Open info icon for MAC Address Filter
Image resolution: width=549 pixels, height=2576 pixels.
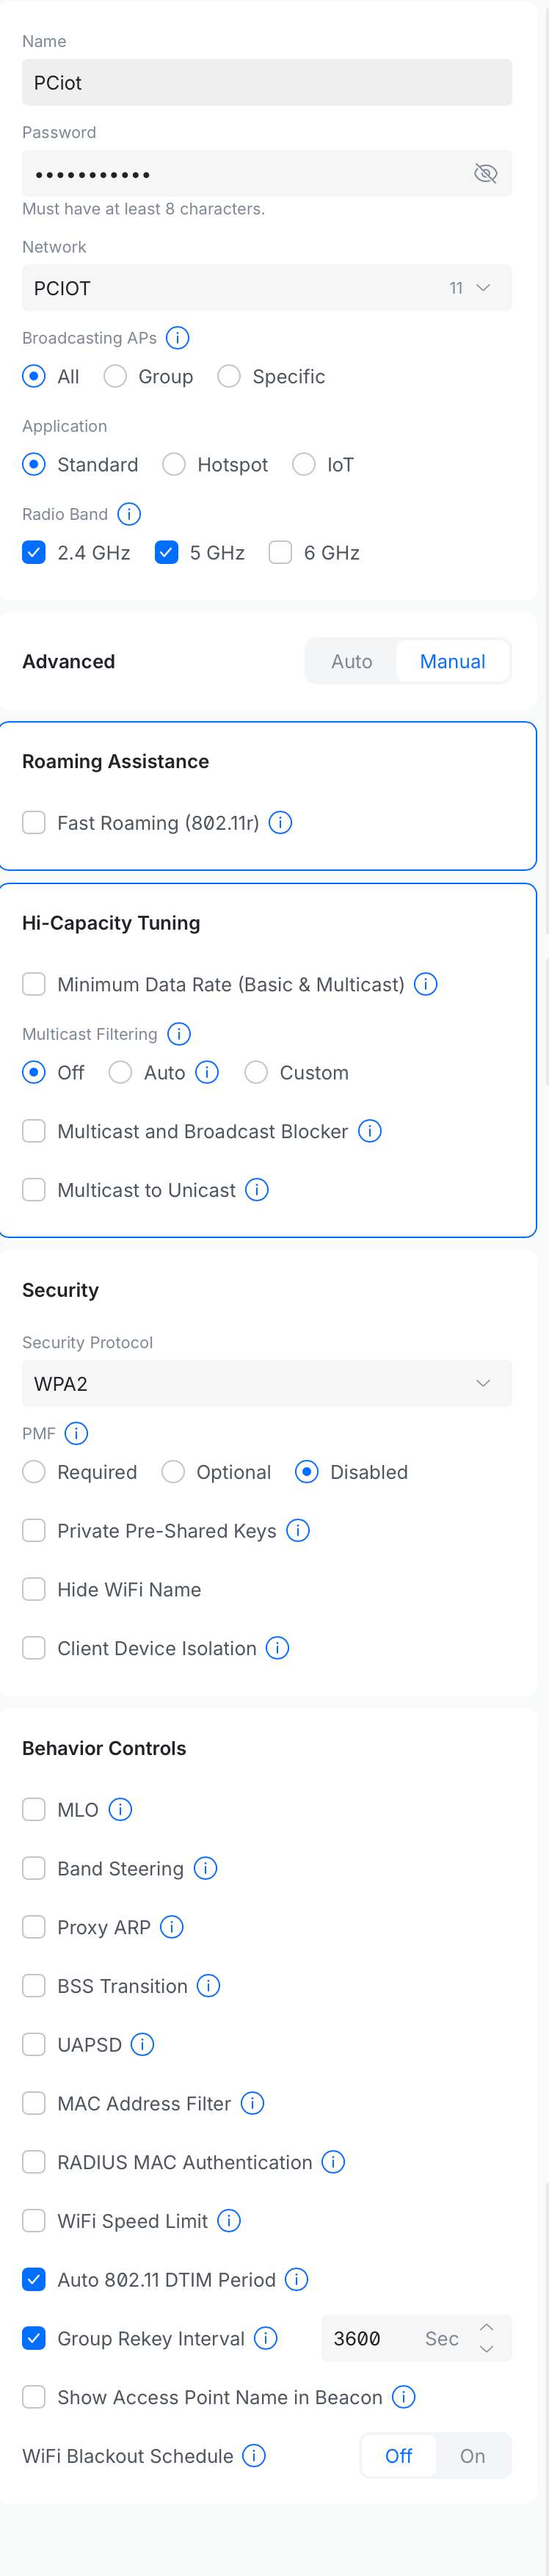[253, 2104]
